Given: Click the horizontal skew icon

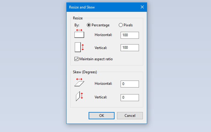Looking at the screenshot, I should [79, 83].
